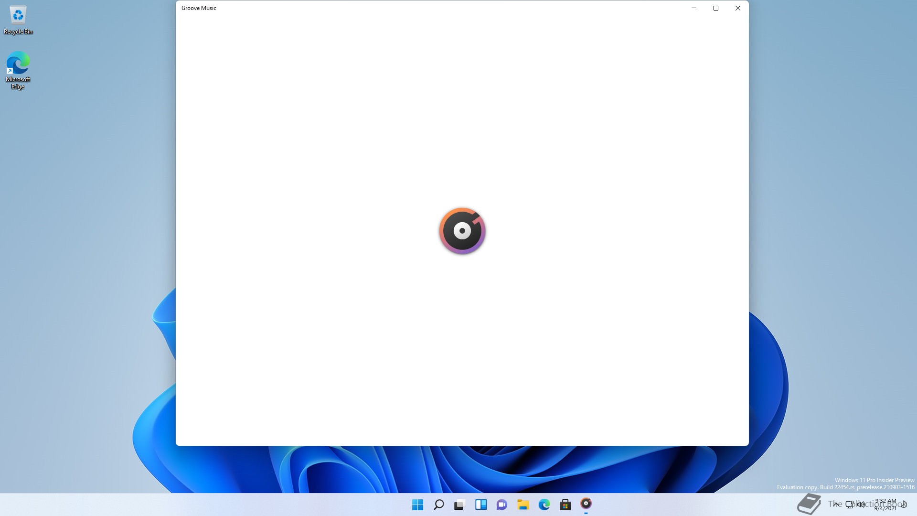Minimize the Groove Music window
This screenshot has width=917, height=516.
pyautogui.click(x=694, y=8)
